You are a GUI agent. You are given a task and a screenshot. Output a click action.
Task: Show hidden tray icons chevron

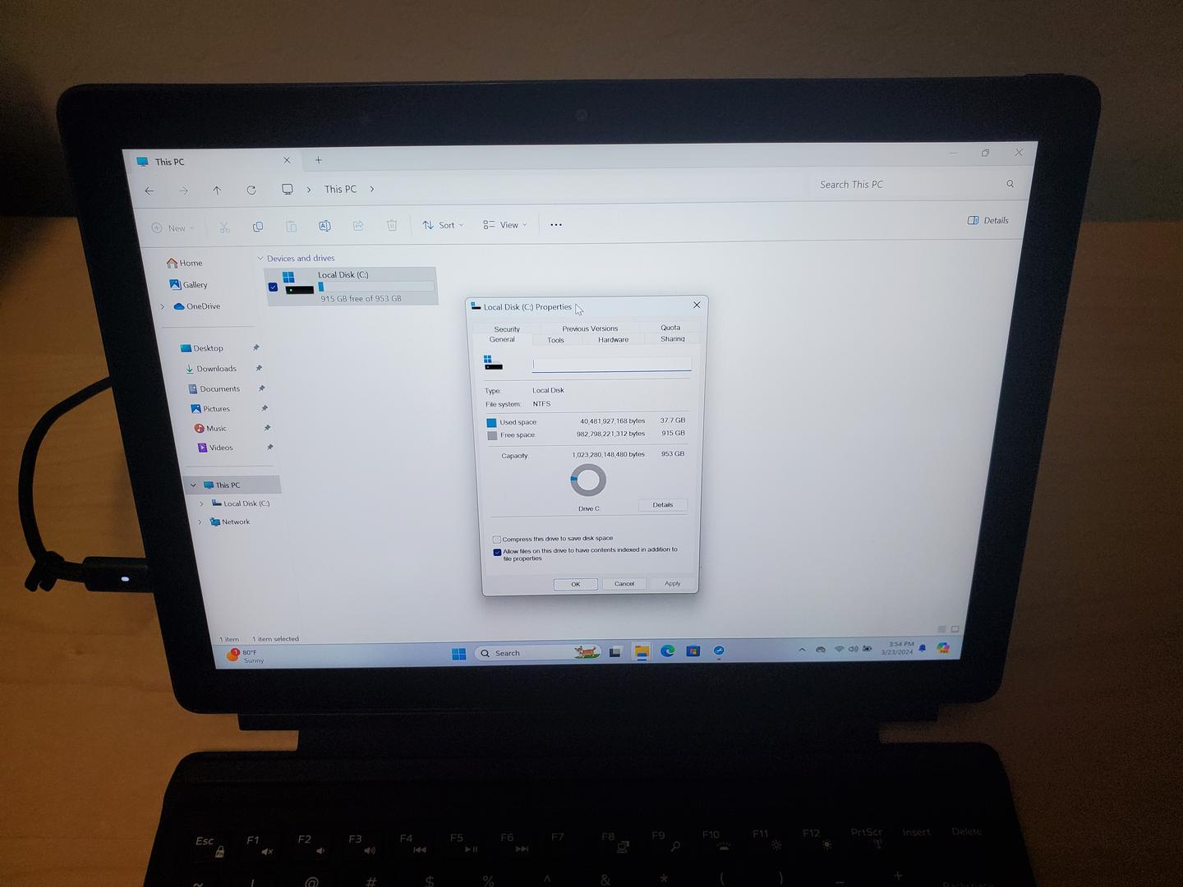point(802,650)
